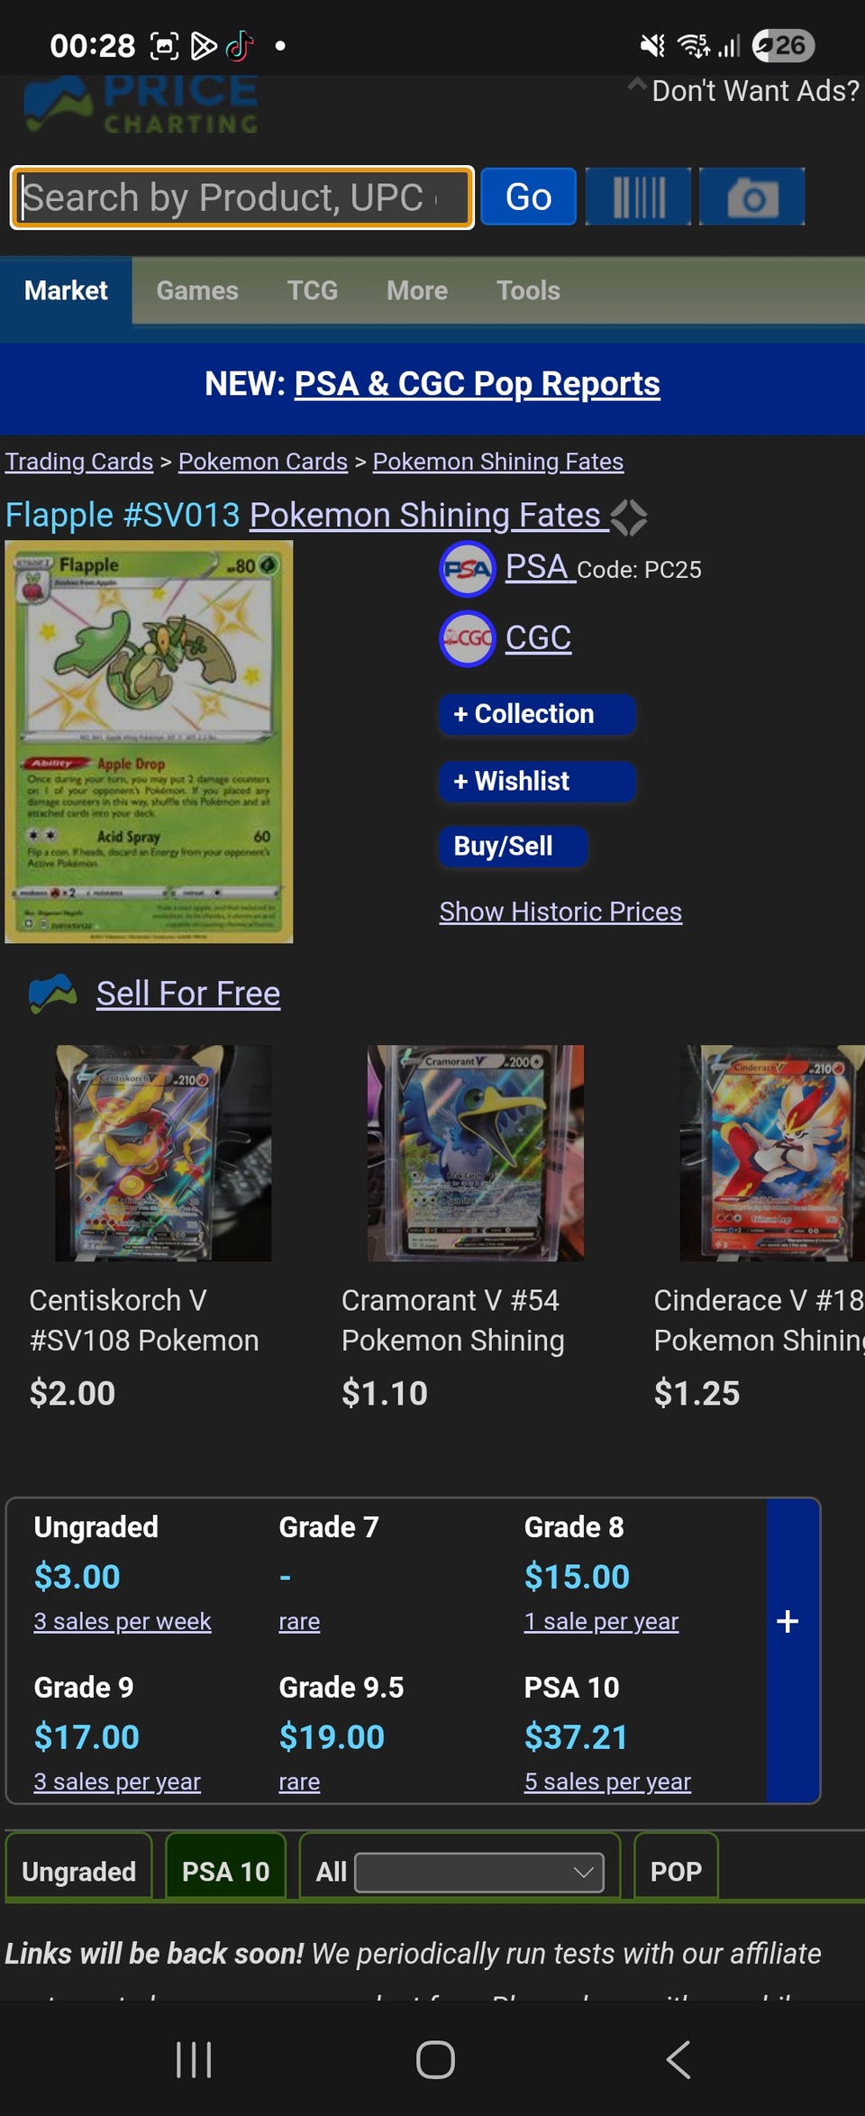This screenshot has width=865, height=2116.
Task: Focus the product search field
Action: click(242, 197)
